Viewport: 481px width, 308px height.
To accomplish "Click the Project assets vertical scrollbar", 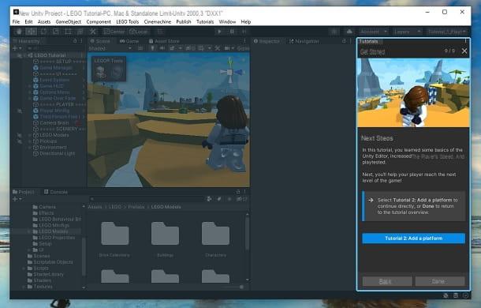I will point(248,233).
